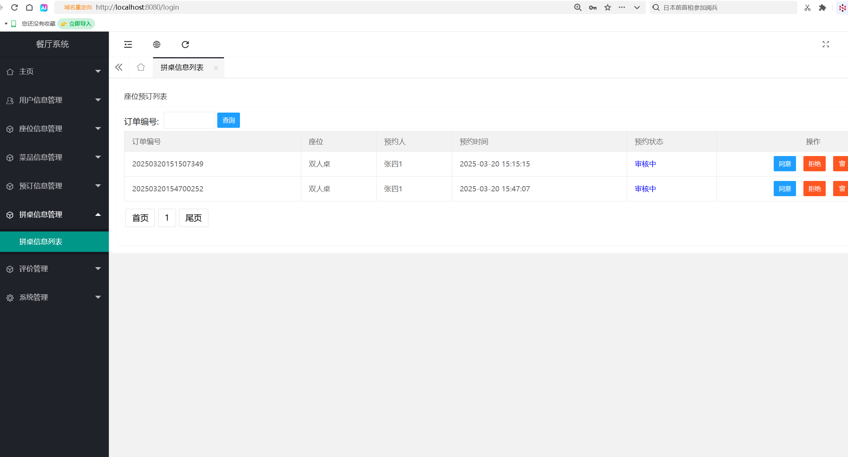
Task: Reject second order with 拒绝 button
Action: point(814,189)
